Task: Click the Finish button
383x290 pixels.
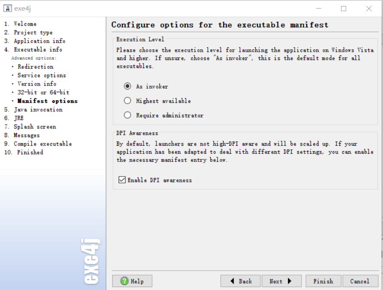Action: [323, 281]
